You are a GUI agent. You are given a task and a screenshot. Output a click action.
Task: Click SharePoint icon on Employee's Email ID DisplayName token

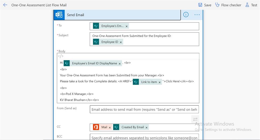point(67,63)
